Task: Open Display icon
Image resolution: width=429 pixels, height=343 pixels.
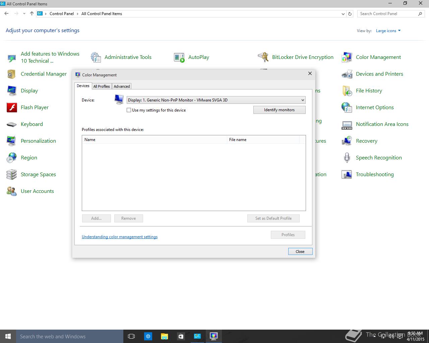Action: tap(12, 91)
